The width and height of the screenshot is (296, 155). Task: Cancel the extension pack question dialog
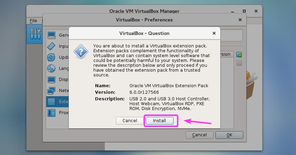click(x=129, y=121)
